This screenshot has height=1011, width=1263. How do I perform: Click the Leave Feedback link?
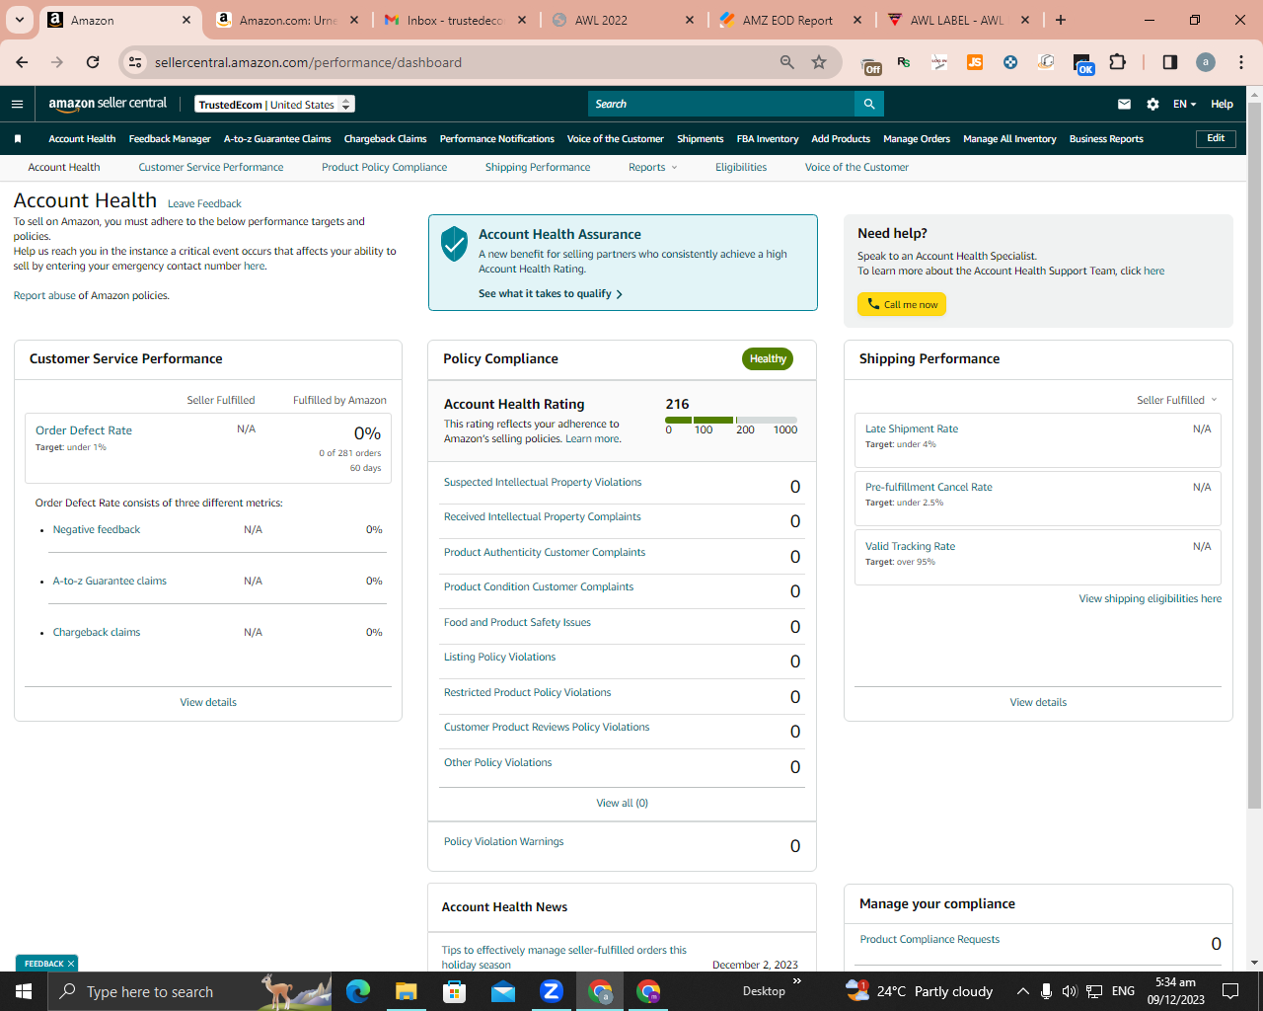tap(204, 204)
